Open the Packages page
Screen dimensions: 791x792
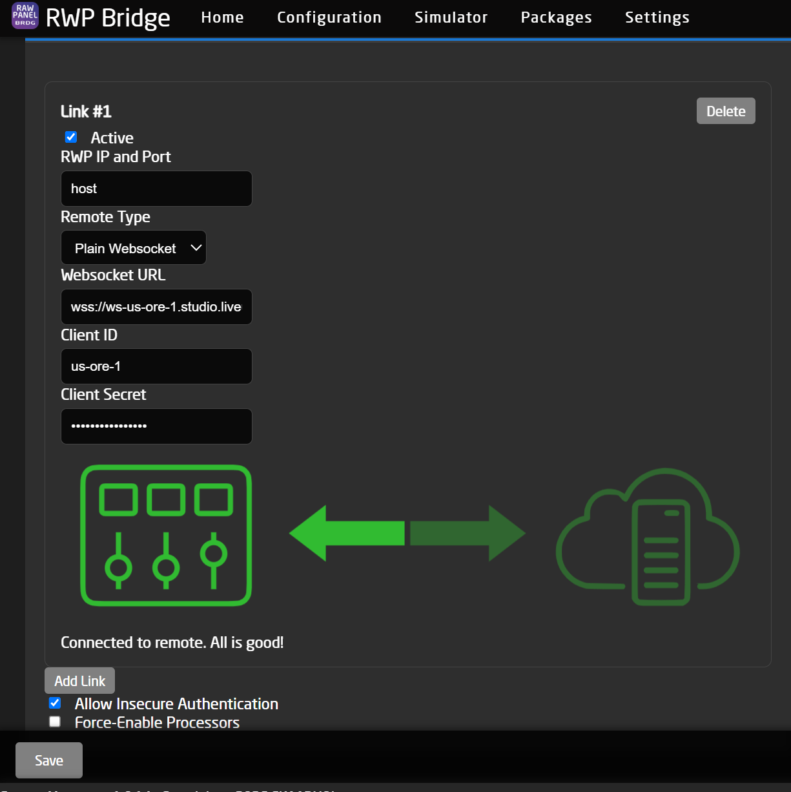(556, 17)
